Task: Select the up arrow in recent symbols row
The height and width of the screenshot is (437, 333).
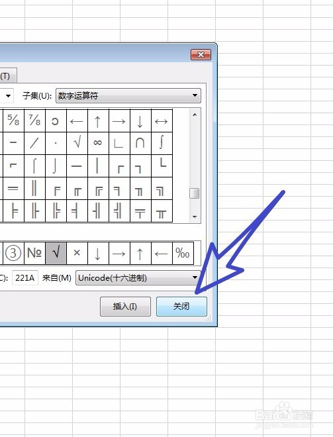Action: 141,253
